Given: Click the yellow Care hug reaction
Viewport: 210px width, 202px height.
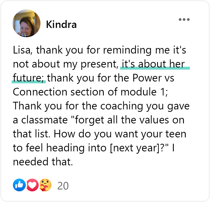Looking at the screenshot, I should point(45,185).
